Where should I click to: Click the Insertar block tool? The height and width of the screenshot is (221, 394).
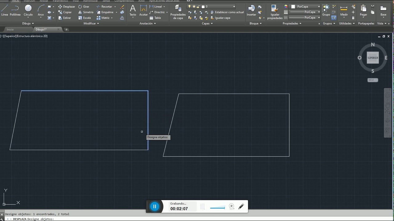pyautogui.click(x=251, y=10)
